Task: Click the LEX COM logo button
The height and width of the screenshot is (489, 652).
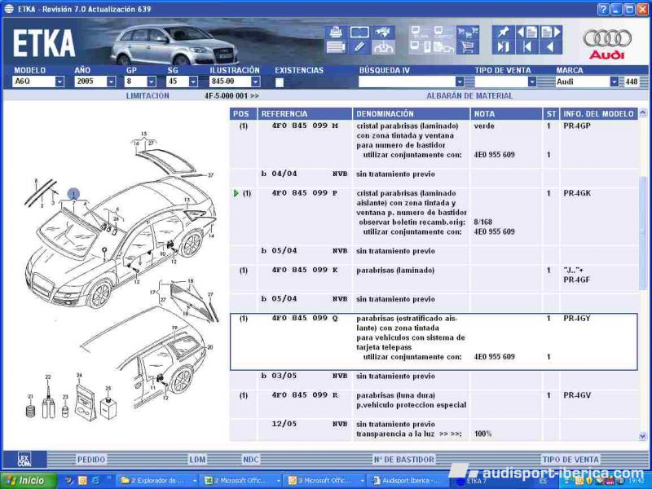Action: 24,460
